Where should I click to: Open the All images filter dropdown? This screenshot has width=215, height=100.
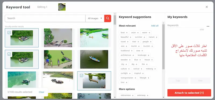(95, 18)
